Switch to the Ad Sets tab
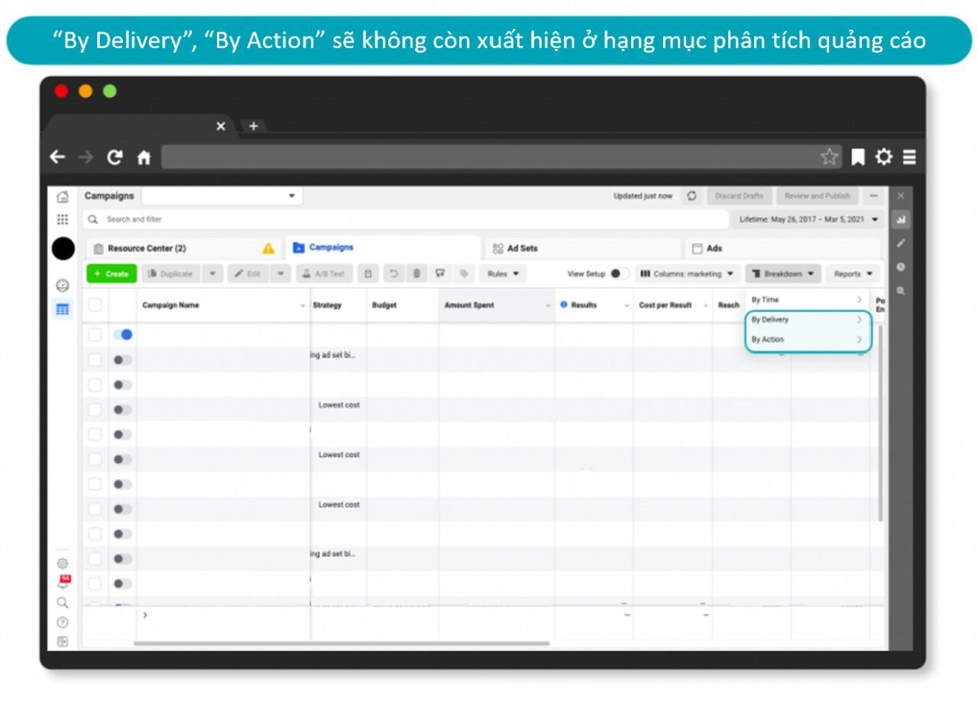The height and width of the screenshot is (702, 978). point(583,248)
